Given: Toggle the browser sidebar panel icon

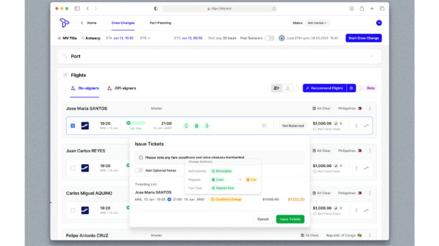Looking at the screenshot, I should [x=77, y=8].
